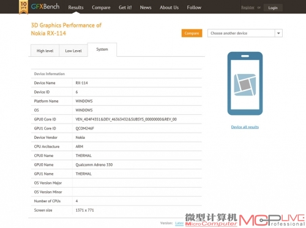Click the Latest version link
The height and width of the screenshot is (228, 306).
[179, 223]
